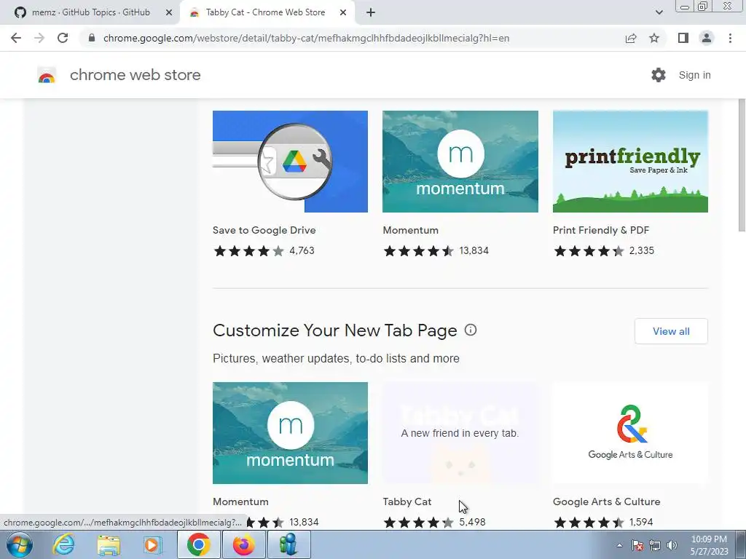Open Windows Media Player from taskbar
Image resolution: width=746 pixels, height=559 pixels.
[153, 544]
